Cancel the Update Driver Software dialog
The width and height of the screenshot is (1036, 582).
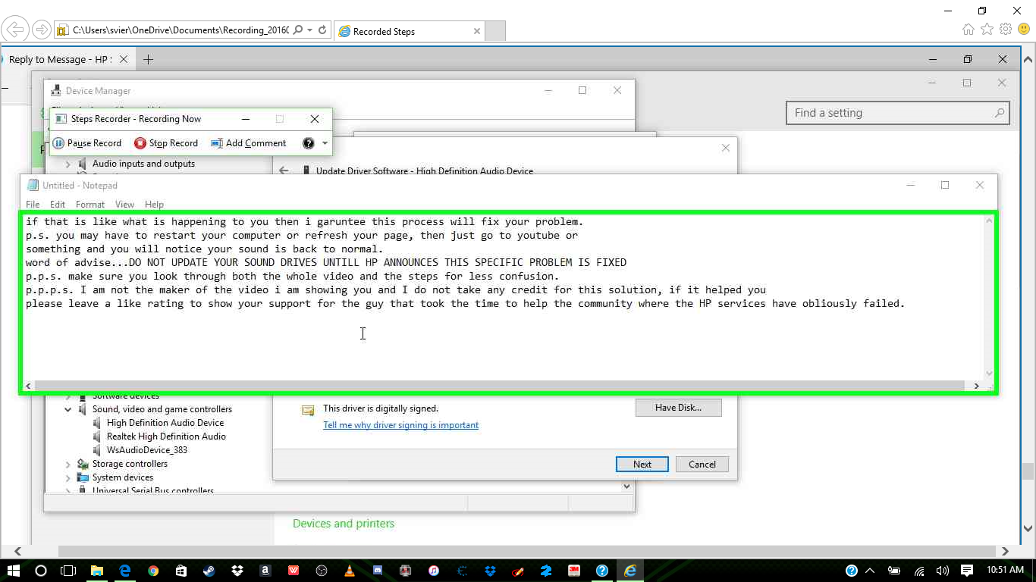pyautogui.click(x=702, y=465)
